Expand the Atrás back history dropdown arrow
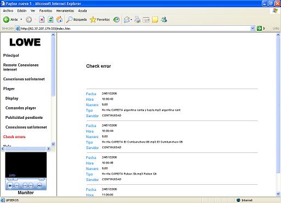The image size is (281, 203). pyautogui.click(x=21, y=19)
